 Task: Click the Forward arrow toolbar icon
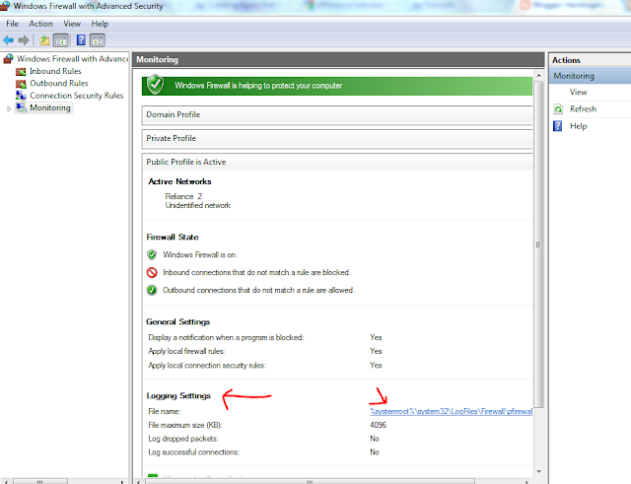coord(24,40)
